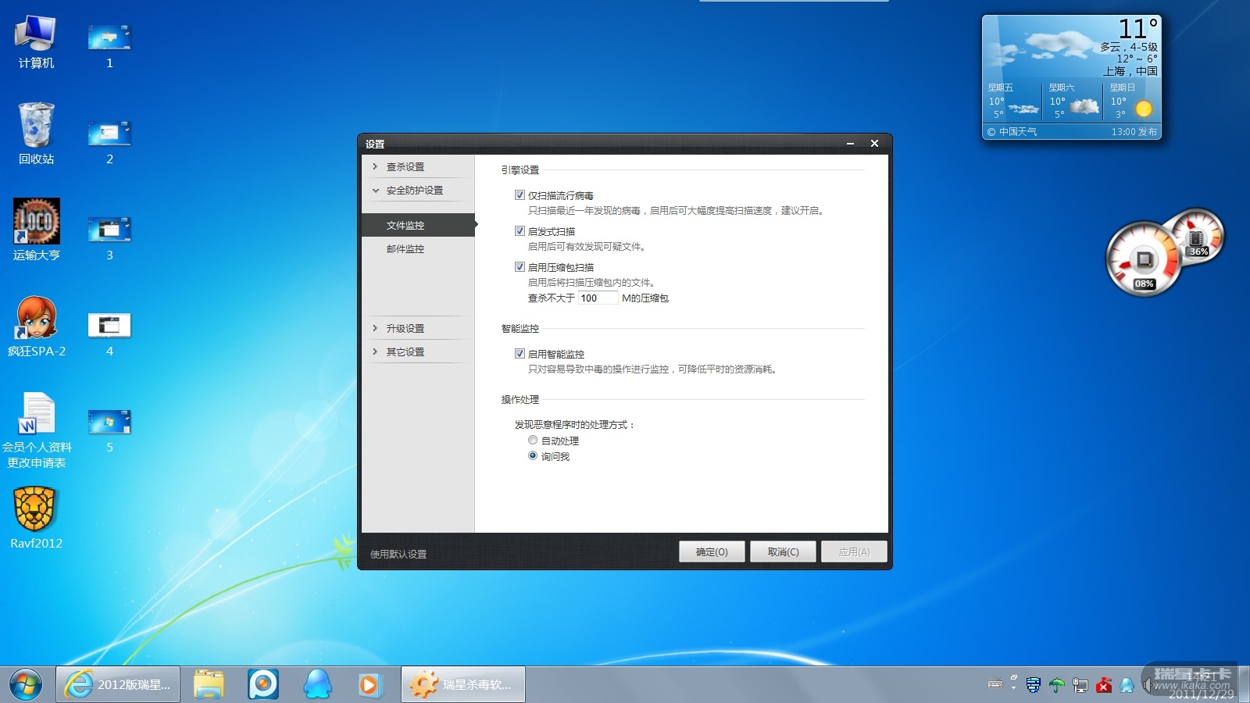This screenshot has height=703, width=1250.
Task: Open the 运输大亨 LOCO game shortcut
Action: (36, 222)
